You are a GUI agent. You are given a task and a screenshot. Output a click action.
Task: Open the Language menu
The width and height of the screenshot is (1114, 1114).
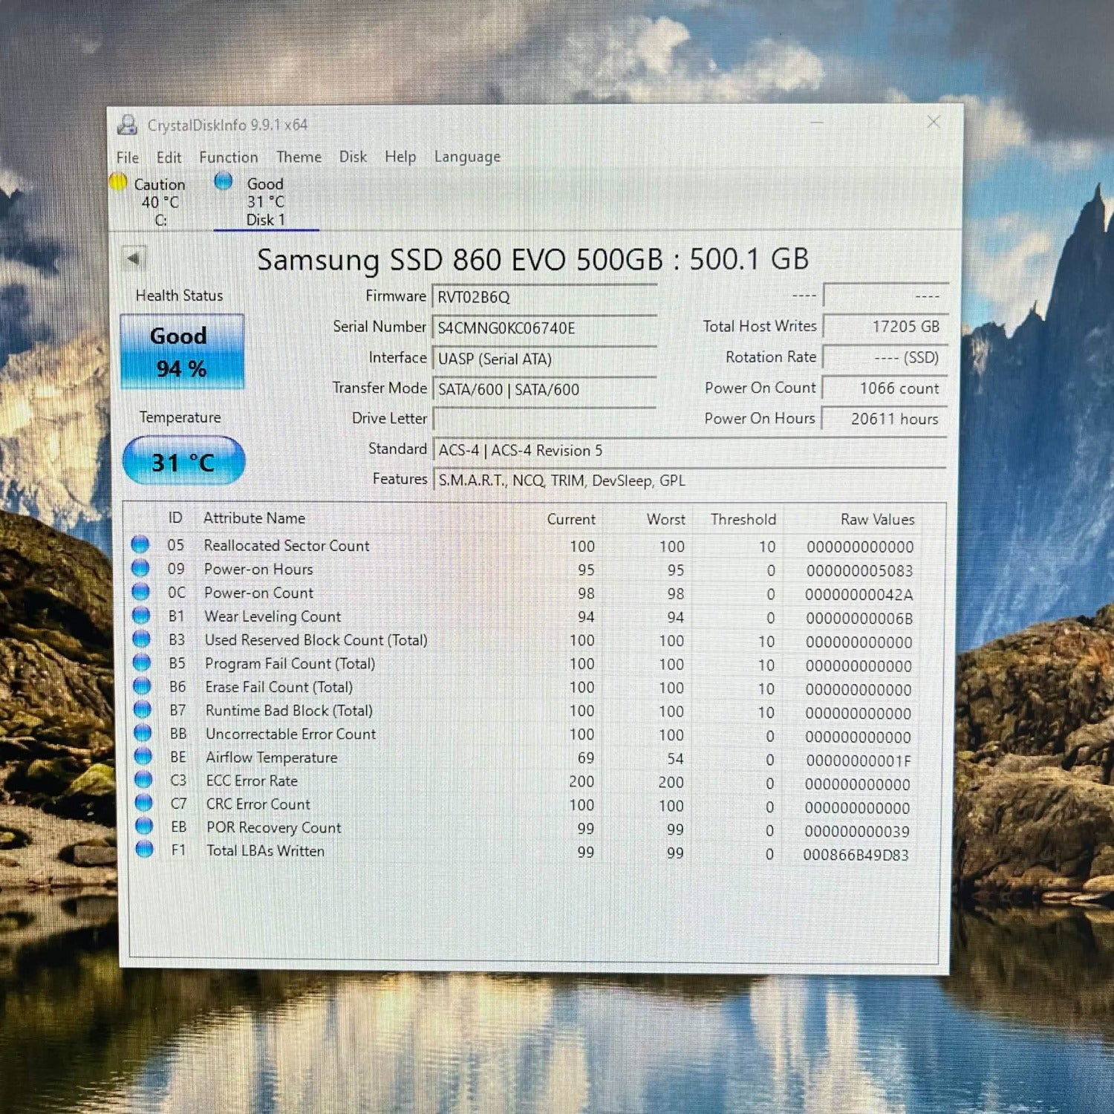tap(467, 157)
